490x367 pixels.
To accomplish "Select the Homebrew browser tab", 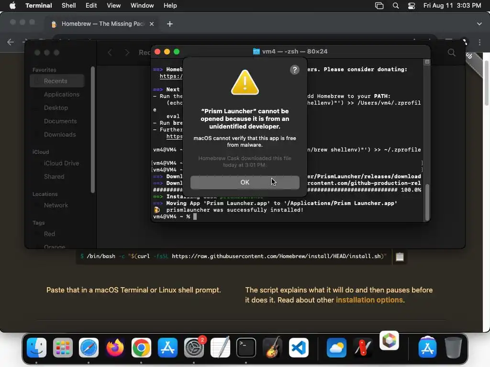I will tap(101, 24).
